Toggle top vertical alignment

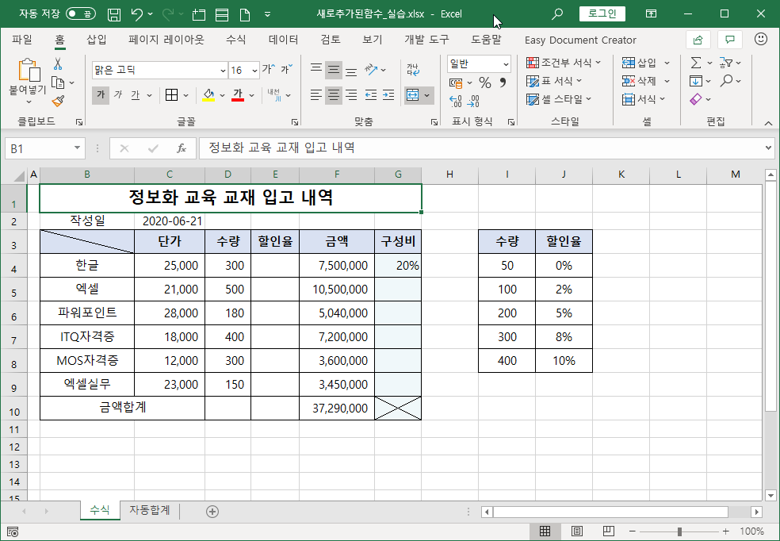[x=316, y=70]
